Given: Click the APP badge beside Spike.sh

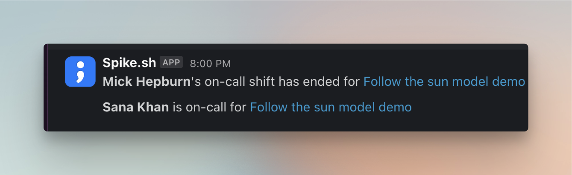Looking at the screenshot, I should click(171, 63).
